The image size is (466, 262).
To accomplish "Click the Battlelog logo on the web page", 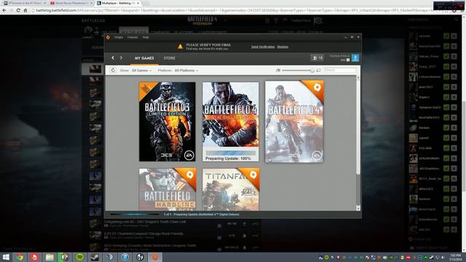I will (93, 20).
